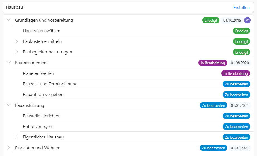Expand Baubegleiter beauftragen subtasks
The height and width of the screenshot is (156, 257).
[16, 52]
